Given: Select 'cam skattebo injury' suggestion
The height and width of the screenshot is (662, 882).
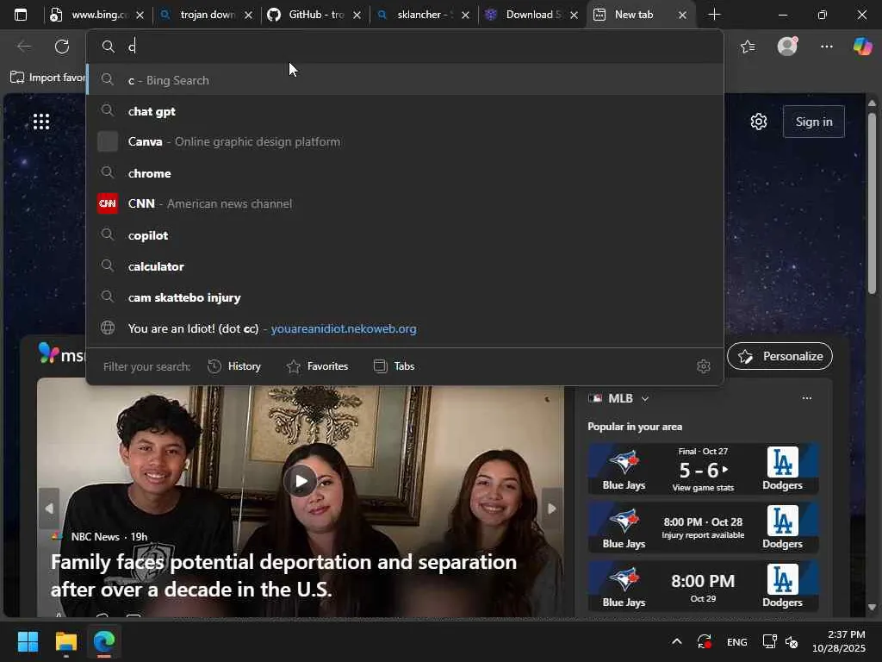Looking at the screenshot, I should (405, 297).
